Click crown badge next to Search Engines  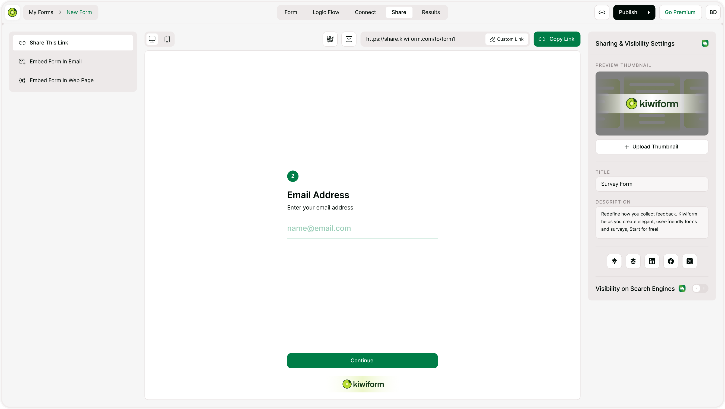click(682, 288)
